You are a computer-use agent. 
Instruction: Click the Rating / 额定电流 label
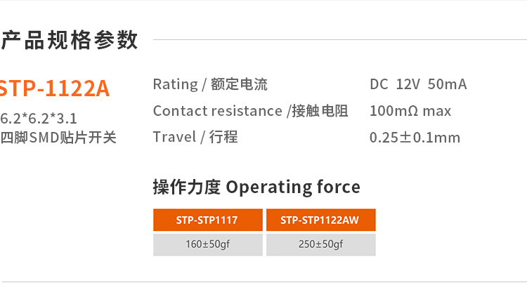coord(210,84)
